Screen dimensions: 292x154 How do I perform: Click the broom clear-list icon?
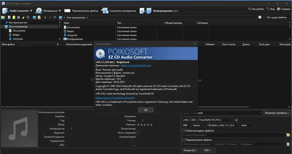pos(23,18)
